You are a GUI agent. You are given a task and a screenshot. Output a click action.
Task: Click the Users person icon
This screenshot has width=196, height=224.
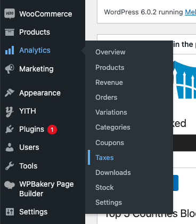[10, 147]
